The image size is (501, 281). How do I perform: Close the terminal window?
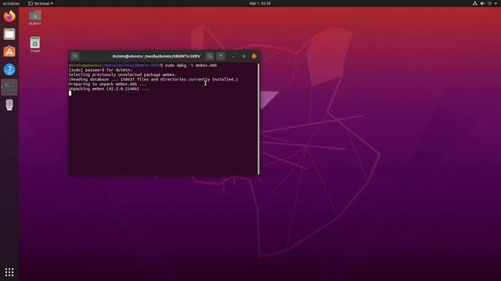click(254, 56)
